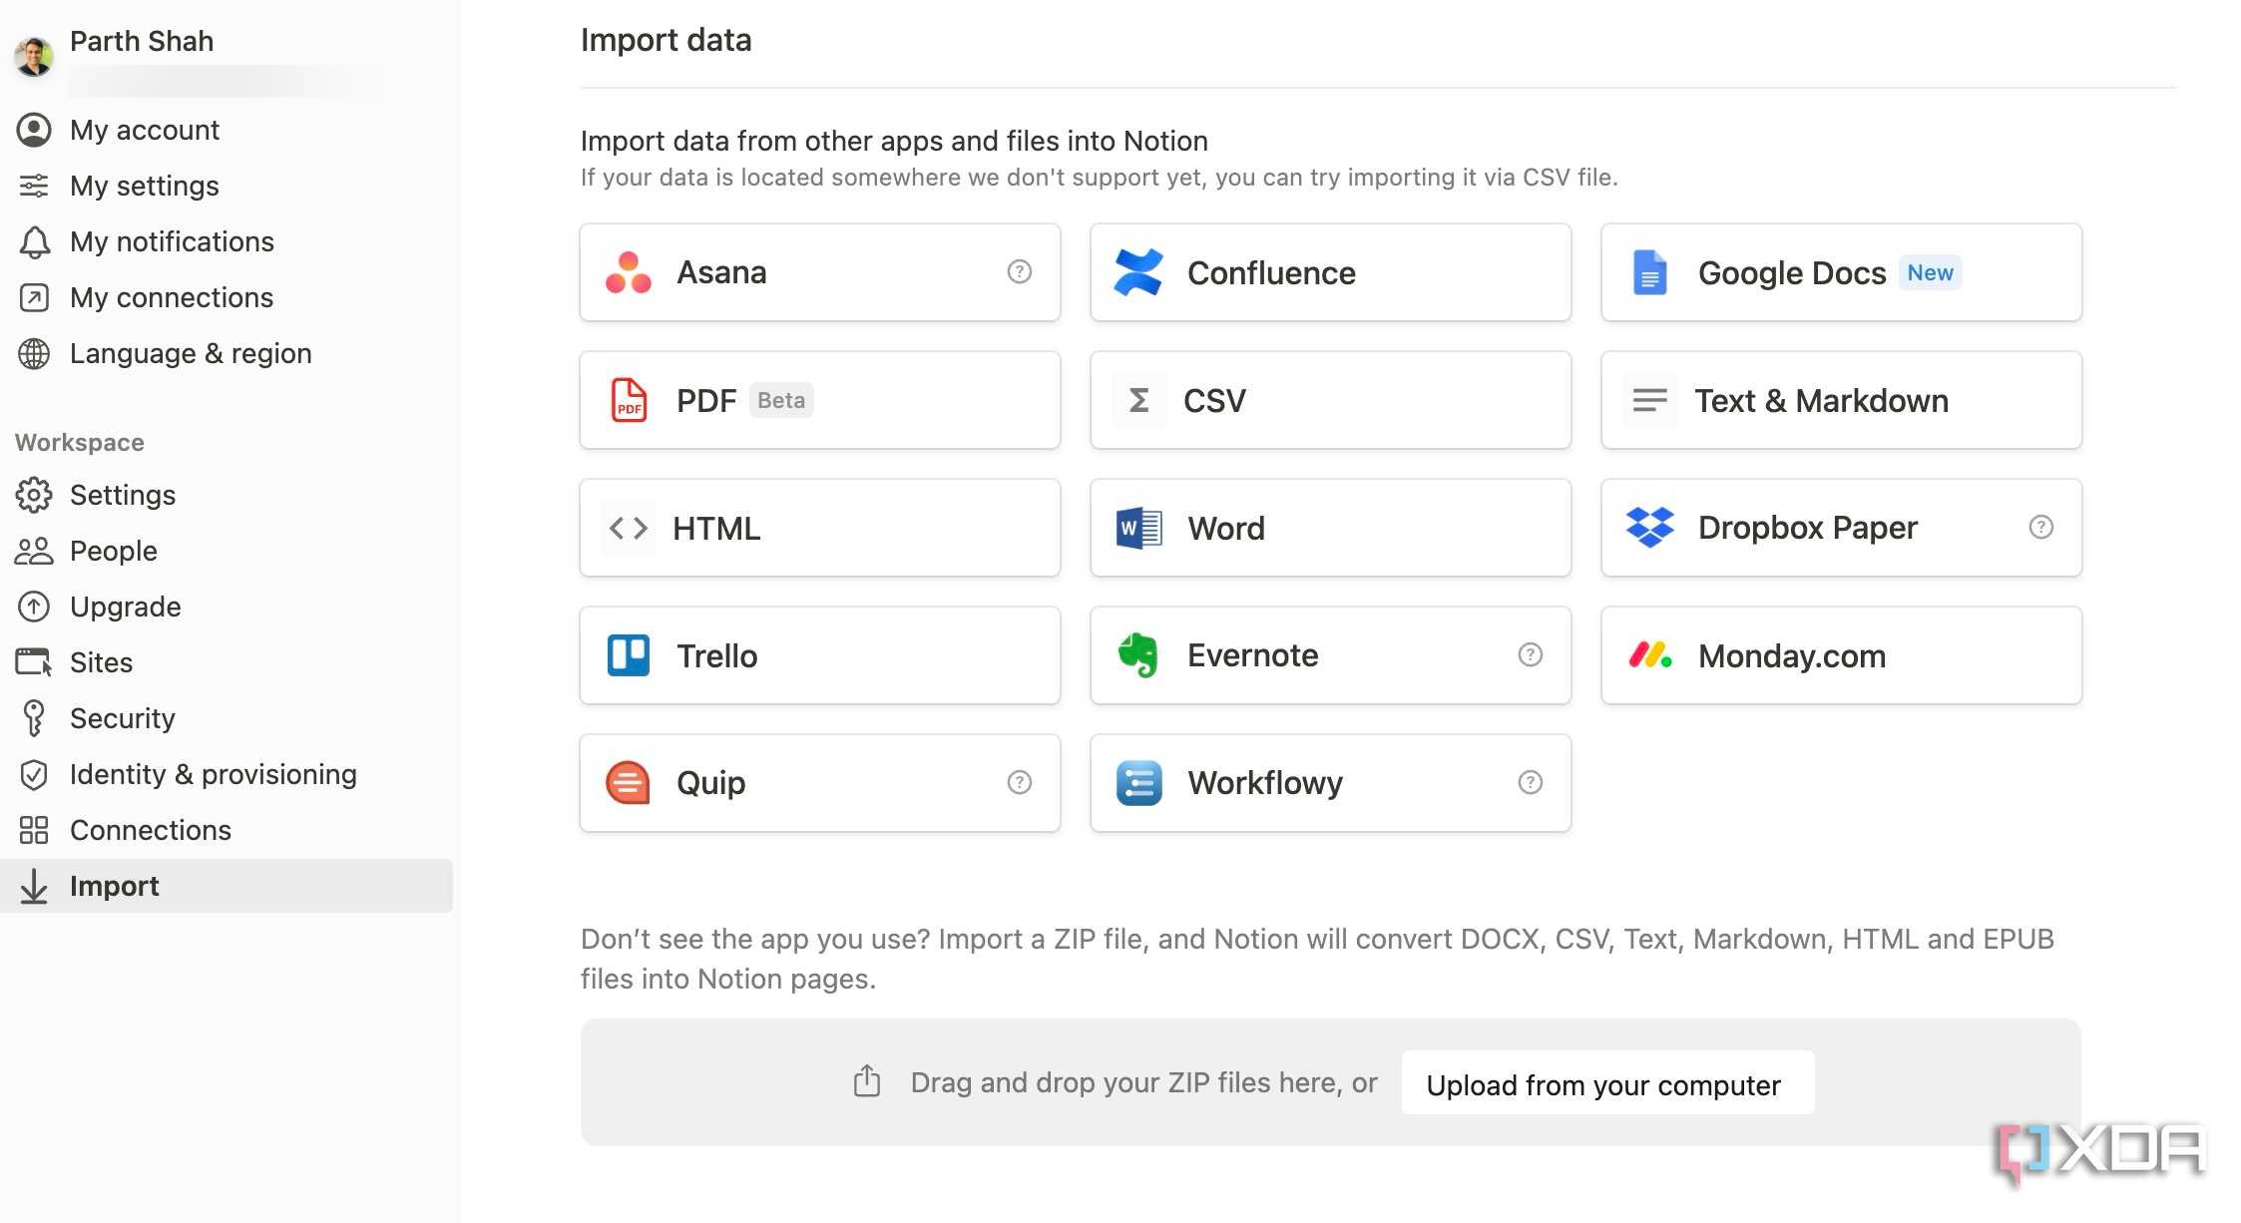Open help for Quip import
The width and height of the screenshot is (2241, 1223).
pyautogui.click(x=1019, y=782)
